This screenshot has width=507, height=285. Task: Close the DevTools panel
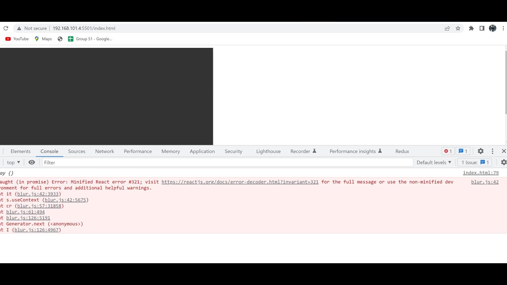[x=504, y=151]
